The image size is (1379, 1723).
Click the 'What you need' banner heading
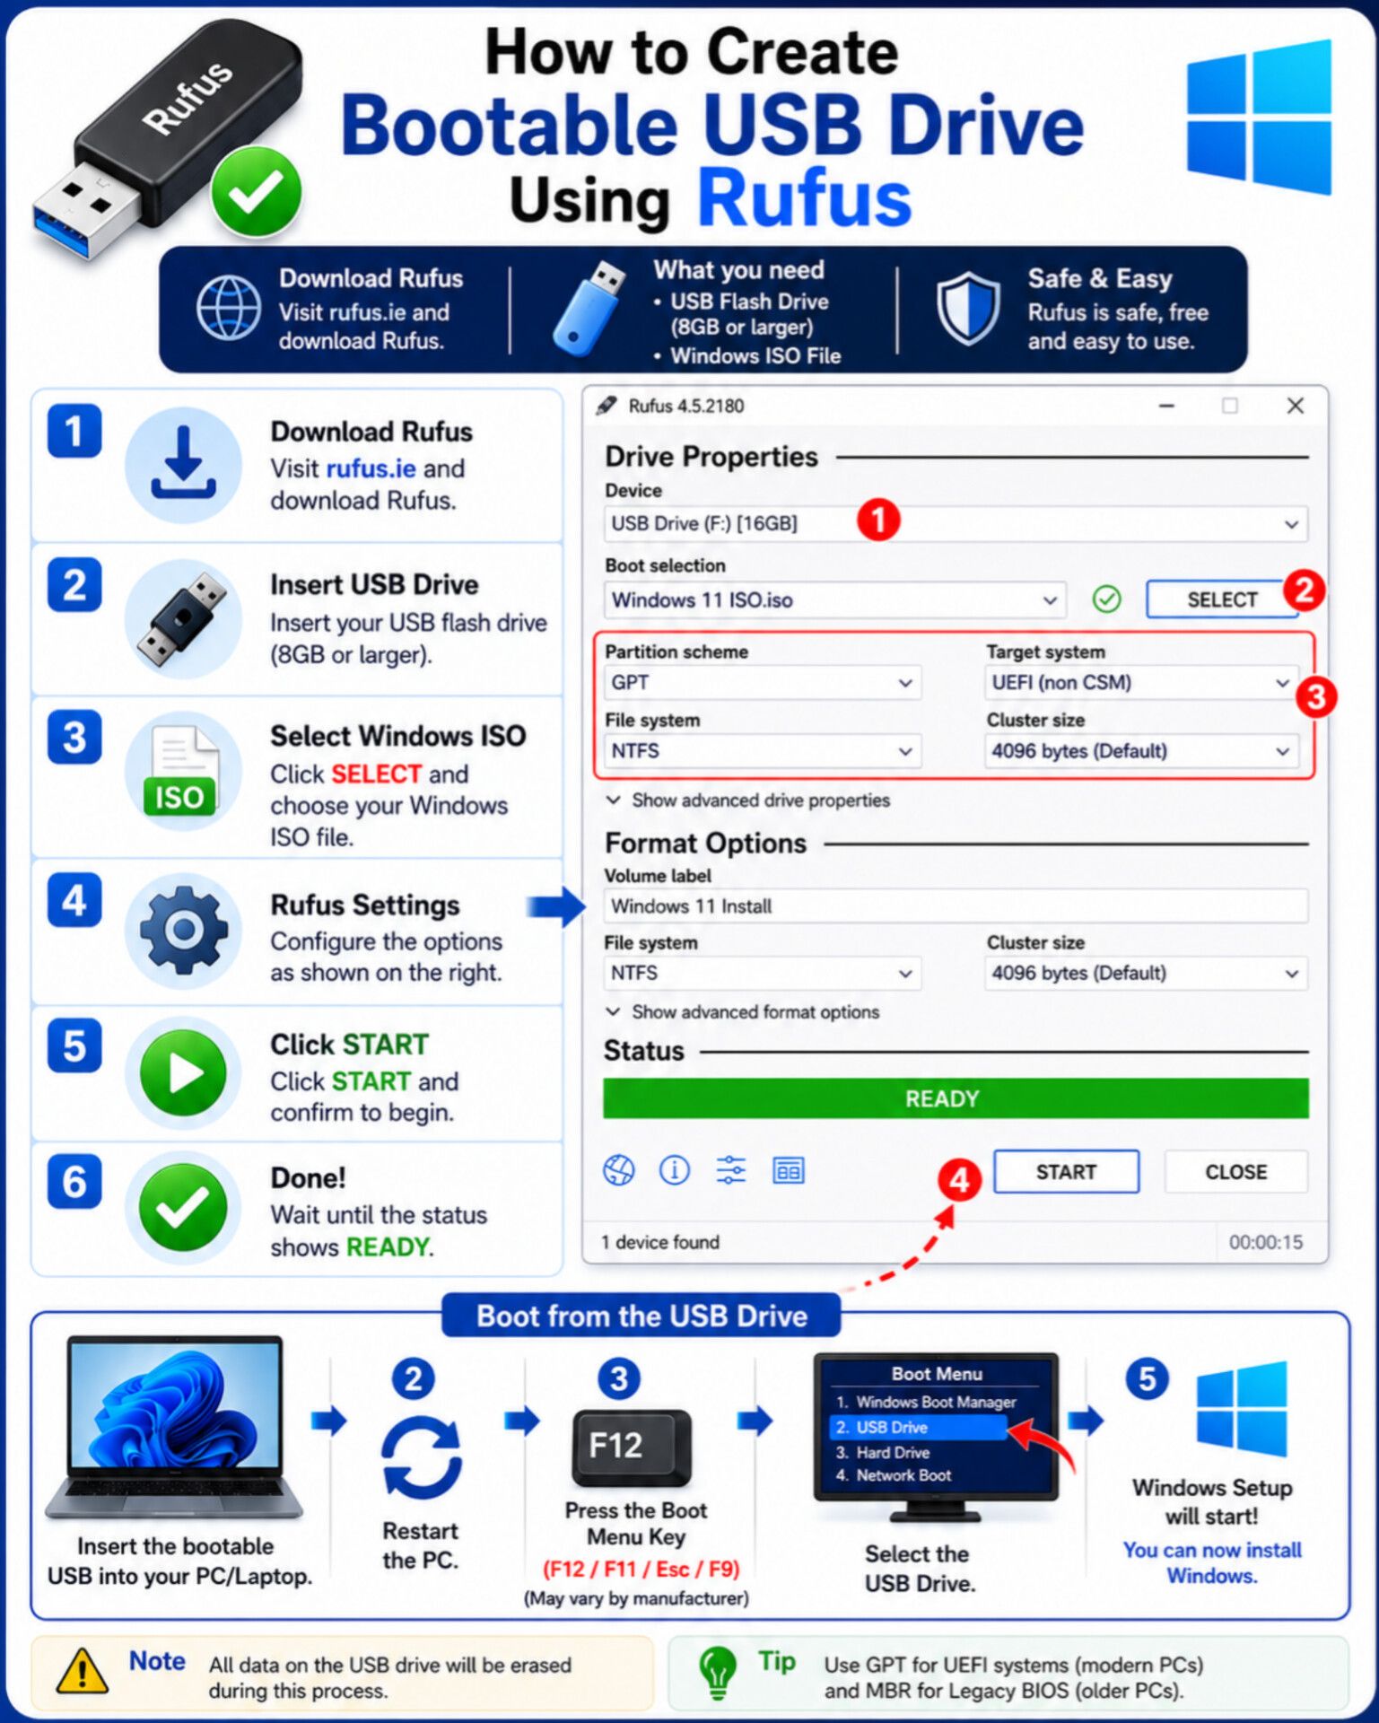(x=738, y=270)
